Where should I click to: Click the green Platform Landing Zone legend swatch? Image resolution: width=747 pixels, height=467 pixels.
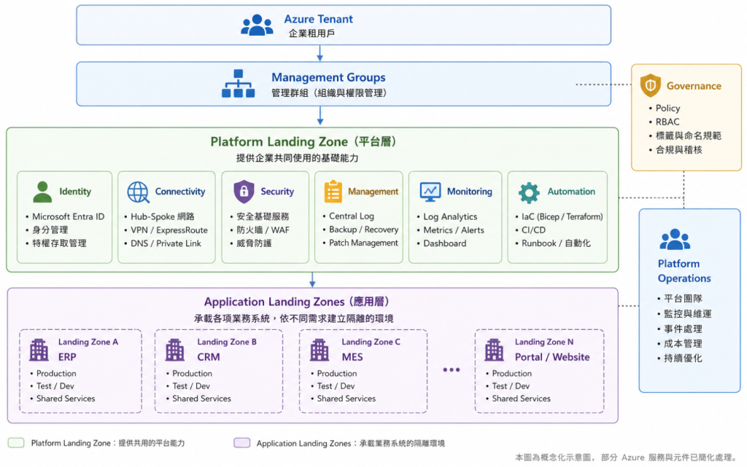tap(16, 443)
